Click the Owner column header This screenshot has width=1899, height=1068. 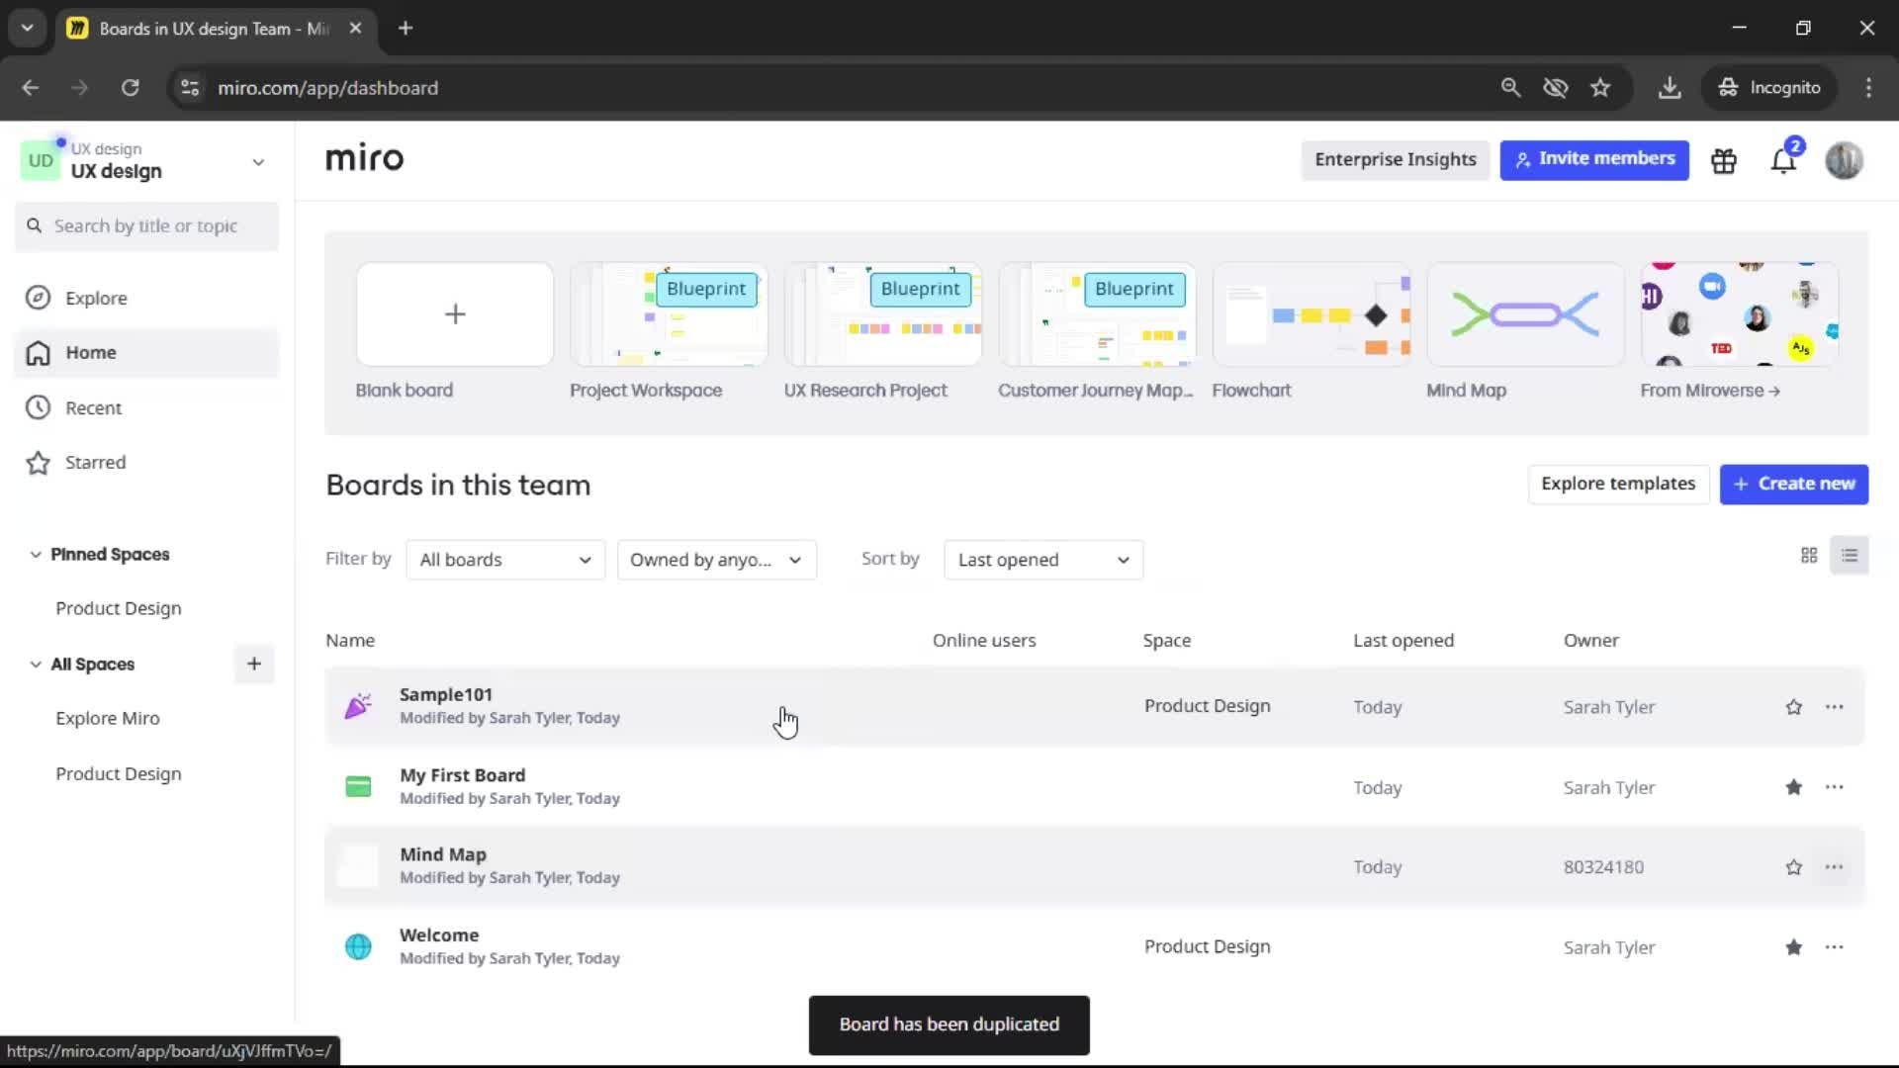click(1590, 641)
